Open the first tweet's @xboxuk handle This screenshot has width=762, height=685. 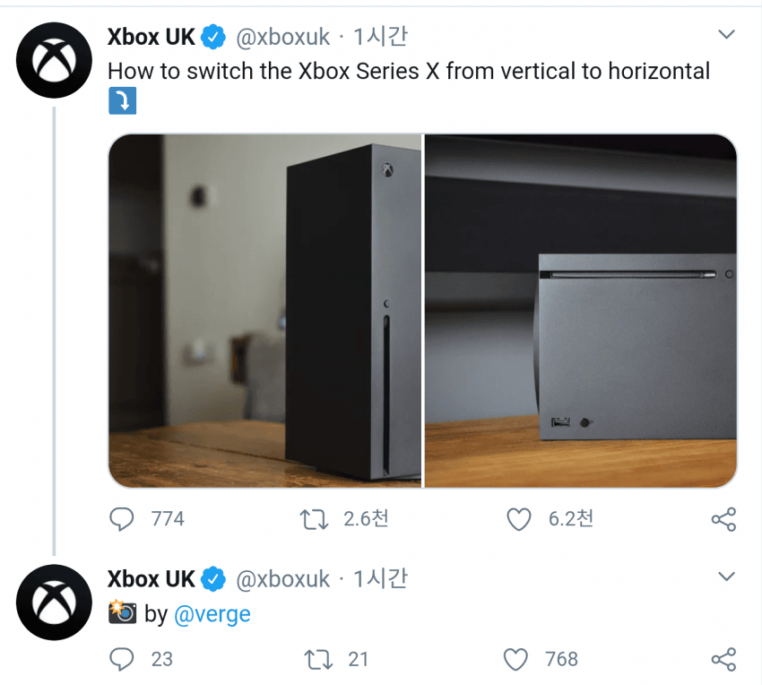point(282,37)
